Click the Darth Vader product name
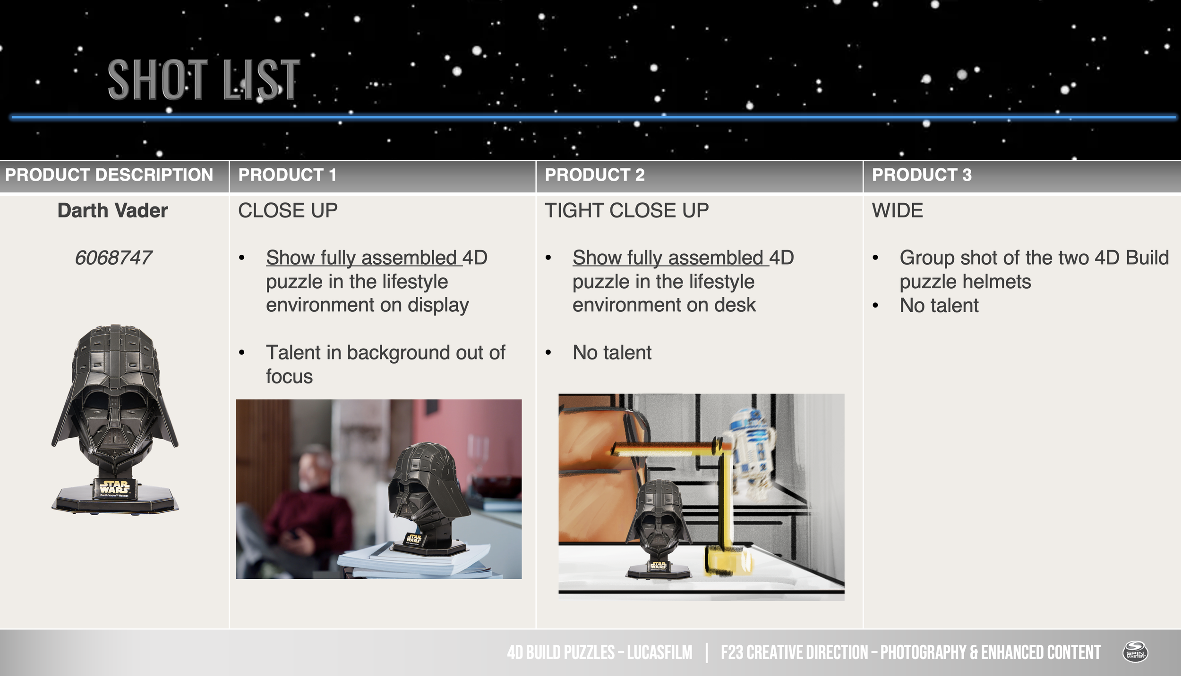The image size is (1181, 676). [112, 210]
